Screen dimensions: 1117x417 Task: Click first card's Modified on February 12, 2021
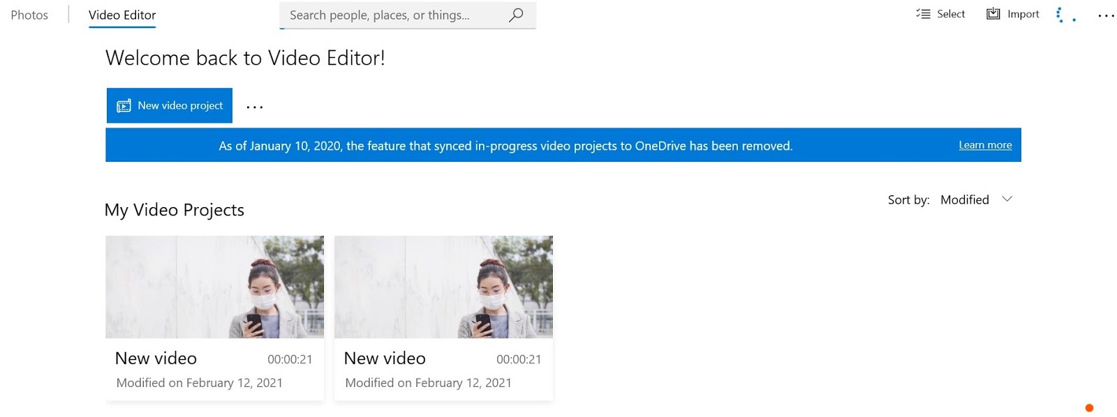[200, 383]
